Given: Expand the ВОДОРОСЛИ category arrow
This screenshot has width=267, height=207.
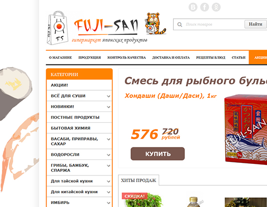Looking at the screenshot, I should [108, 155].
